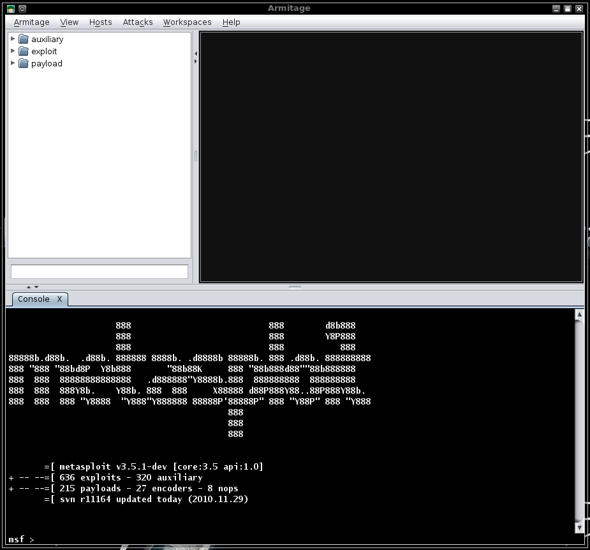Select the exploit folder icon
This screenshot has height=550, width=590.
(x=24, y=51)
